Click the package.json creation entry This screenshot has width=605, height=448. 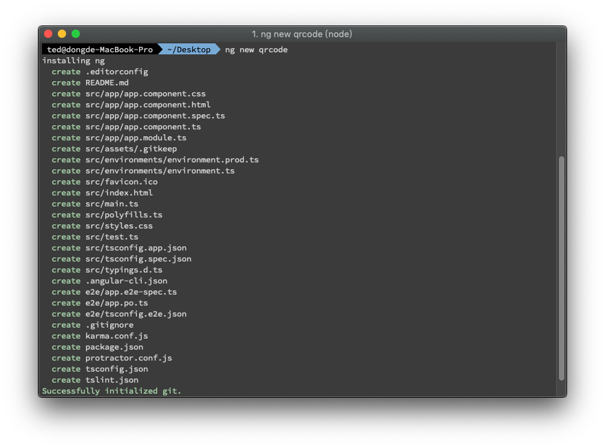(114, 347)
